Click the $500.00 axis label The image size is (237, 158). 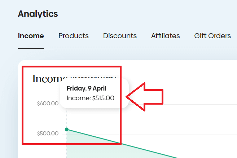48,133
